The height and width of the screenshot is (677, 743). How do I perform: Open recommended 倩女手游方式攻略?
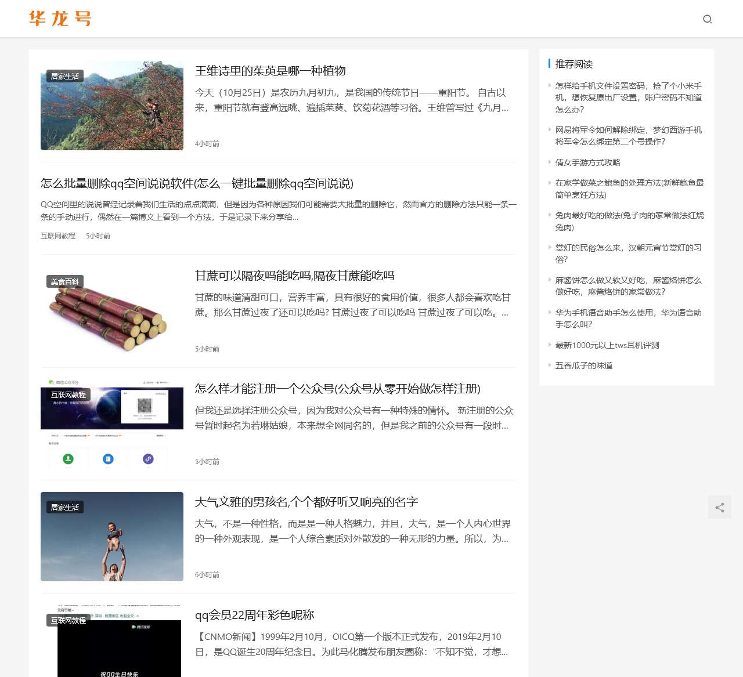point(587,162)
